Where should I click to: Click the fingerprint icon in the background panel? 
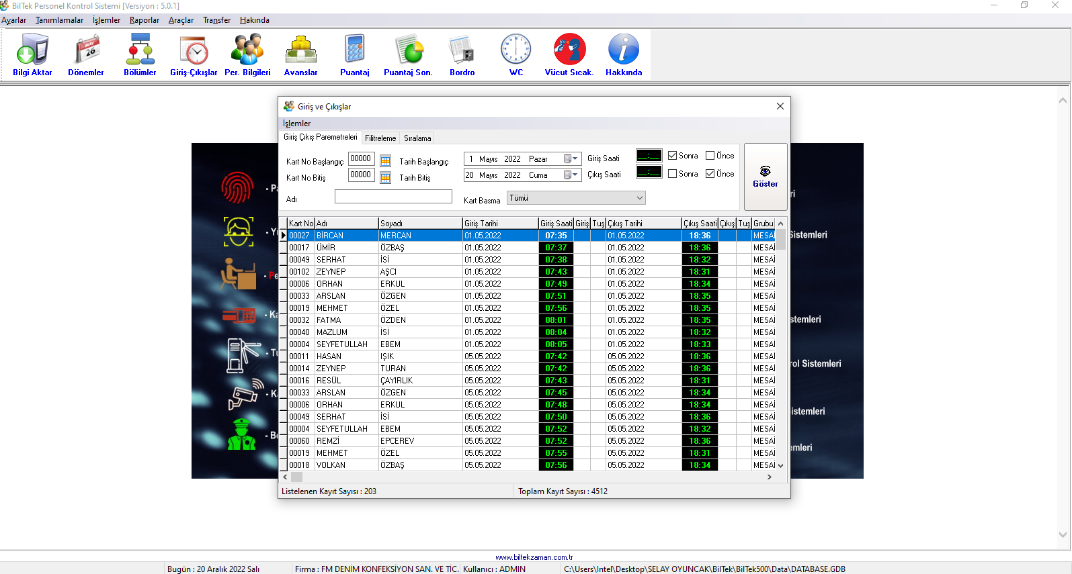(237, 187)
